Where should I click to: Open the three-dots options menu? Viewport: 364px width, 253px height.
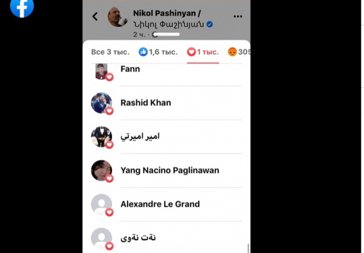(238, 16)
